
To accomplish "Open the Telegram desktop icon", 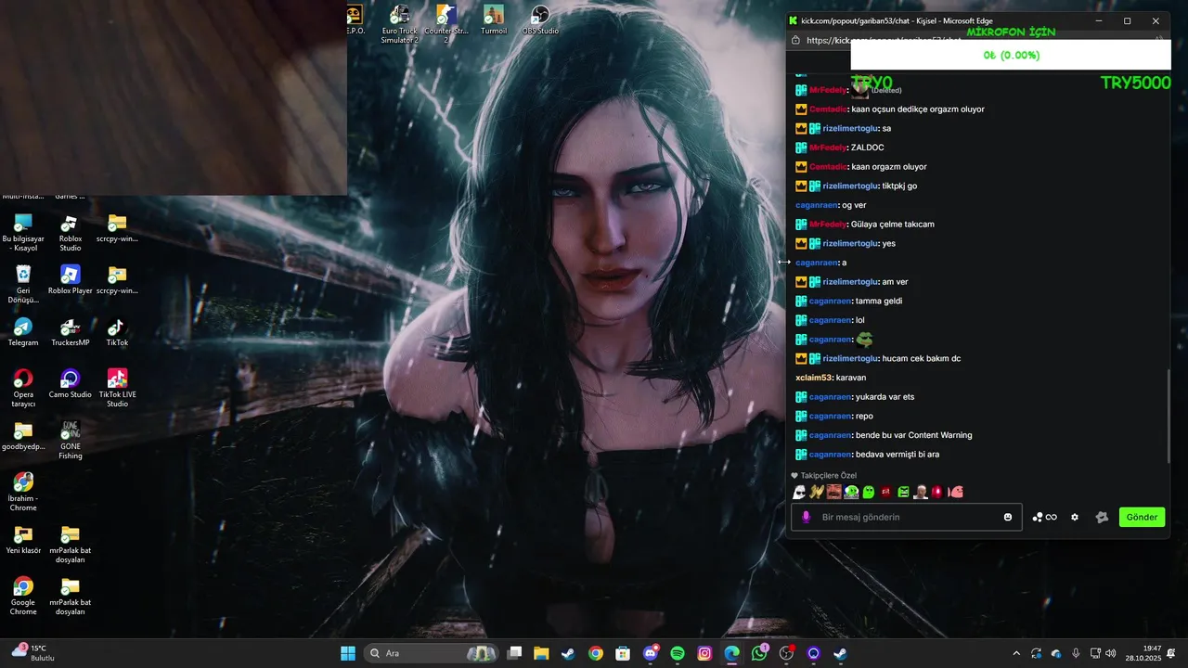I will coord(23,332).
